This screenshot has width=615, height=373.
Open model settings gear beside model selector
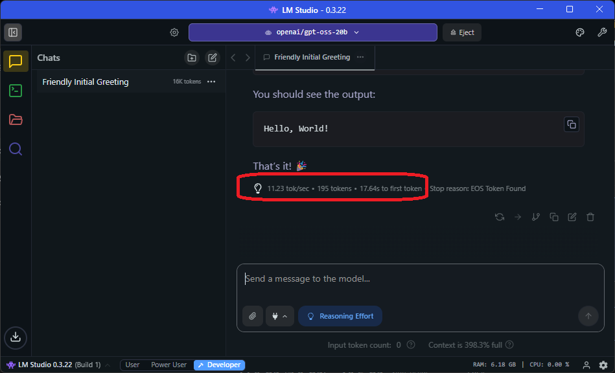point(174,32)
